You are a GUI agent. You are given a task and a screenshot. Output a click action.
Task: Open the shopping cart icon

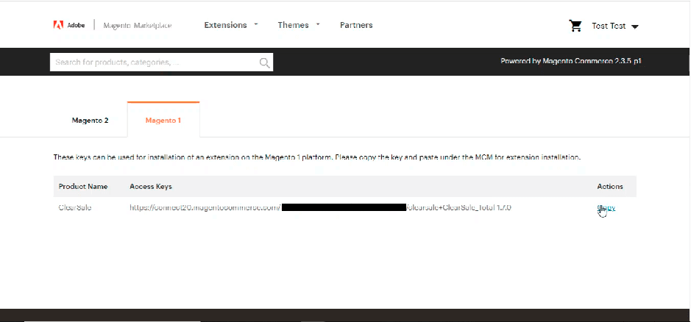[x=575, y=26]
